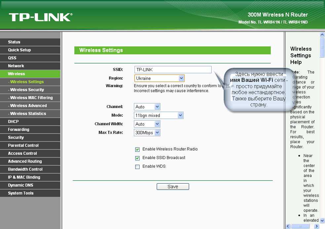
Task: Select System Tools in sidebar
Action: [20, 193]
